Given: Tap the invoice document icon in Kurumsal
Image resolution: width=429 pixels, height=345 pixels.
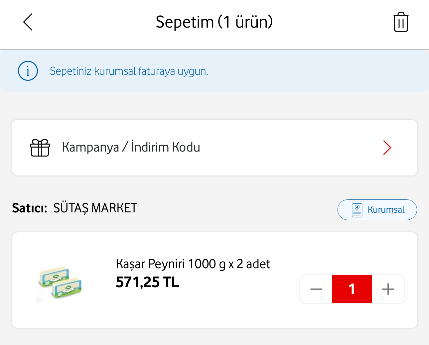Looking at the screenshot, I should click(x=357, y=210).
